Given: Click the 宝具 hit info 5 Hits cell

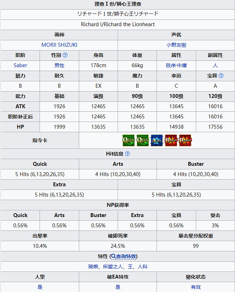Looking at the screenshot, I should (176, 195).
